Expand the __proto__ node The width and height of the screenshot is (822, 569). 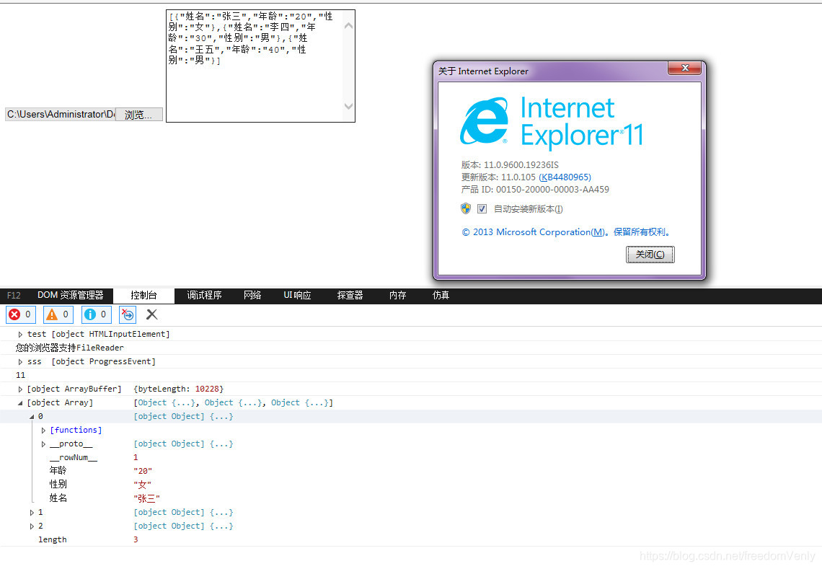(x=43, y=444)
